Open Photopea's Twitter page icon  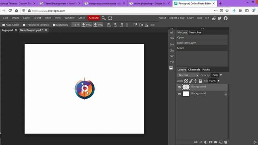point(219,18)
